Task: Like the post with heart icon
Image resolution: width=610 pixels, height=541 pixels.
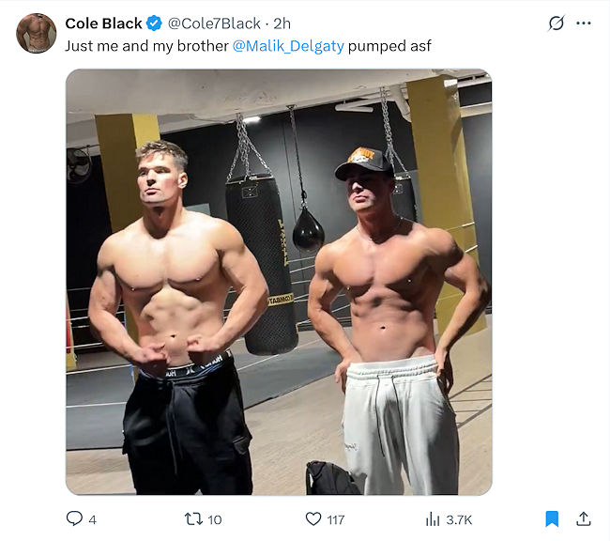Action: [313, 518]
